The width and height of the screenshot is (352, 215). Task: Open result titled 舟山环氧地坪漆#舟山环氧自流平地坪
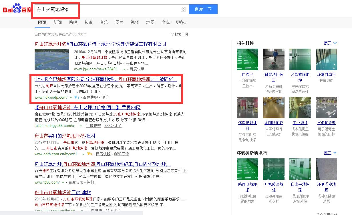[x=100, y=44]
